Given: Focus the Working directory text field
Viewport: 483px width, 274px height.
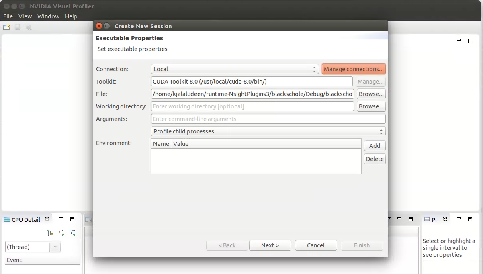Looking at the screenshot, I should click(x=252, y=106).
